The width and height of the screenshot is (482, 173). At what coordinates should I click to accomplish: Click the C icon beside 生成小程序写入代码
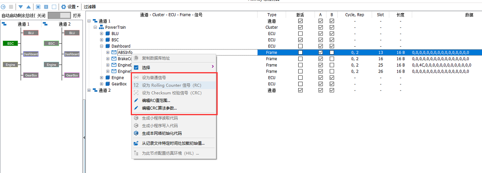(136, 126)
